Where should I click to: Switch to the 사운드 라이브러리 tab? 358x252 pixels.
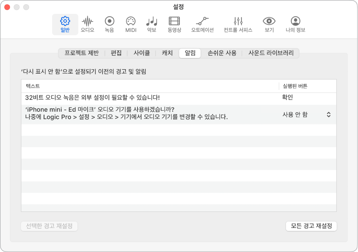click(x=271, y=53)
